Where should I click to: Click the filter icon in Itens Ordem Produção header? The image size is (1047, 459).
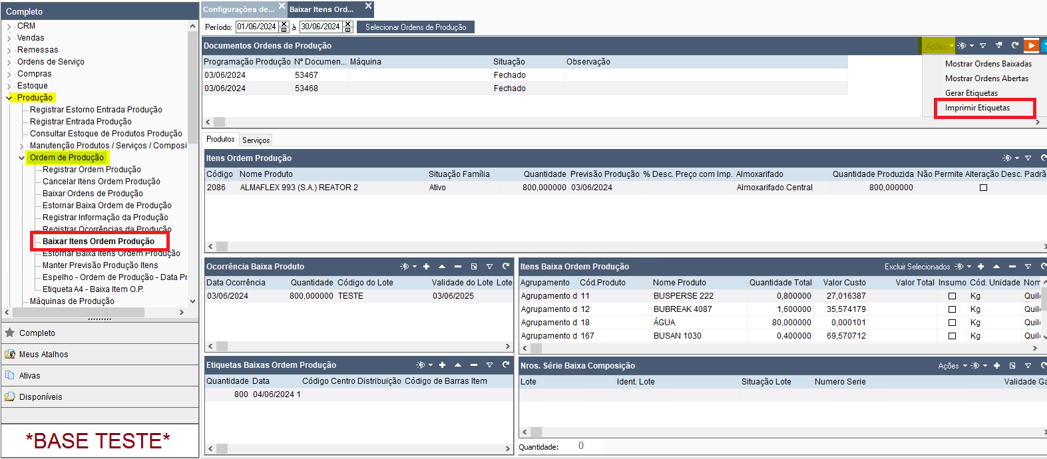(1028, 158)
